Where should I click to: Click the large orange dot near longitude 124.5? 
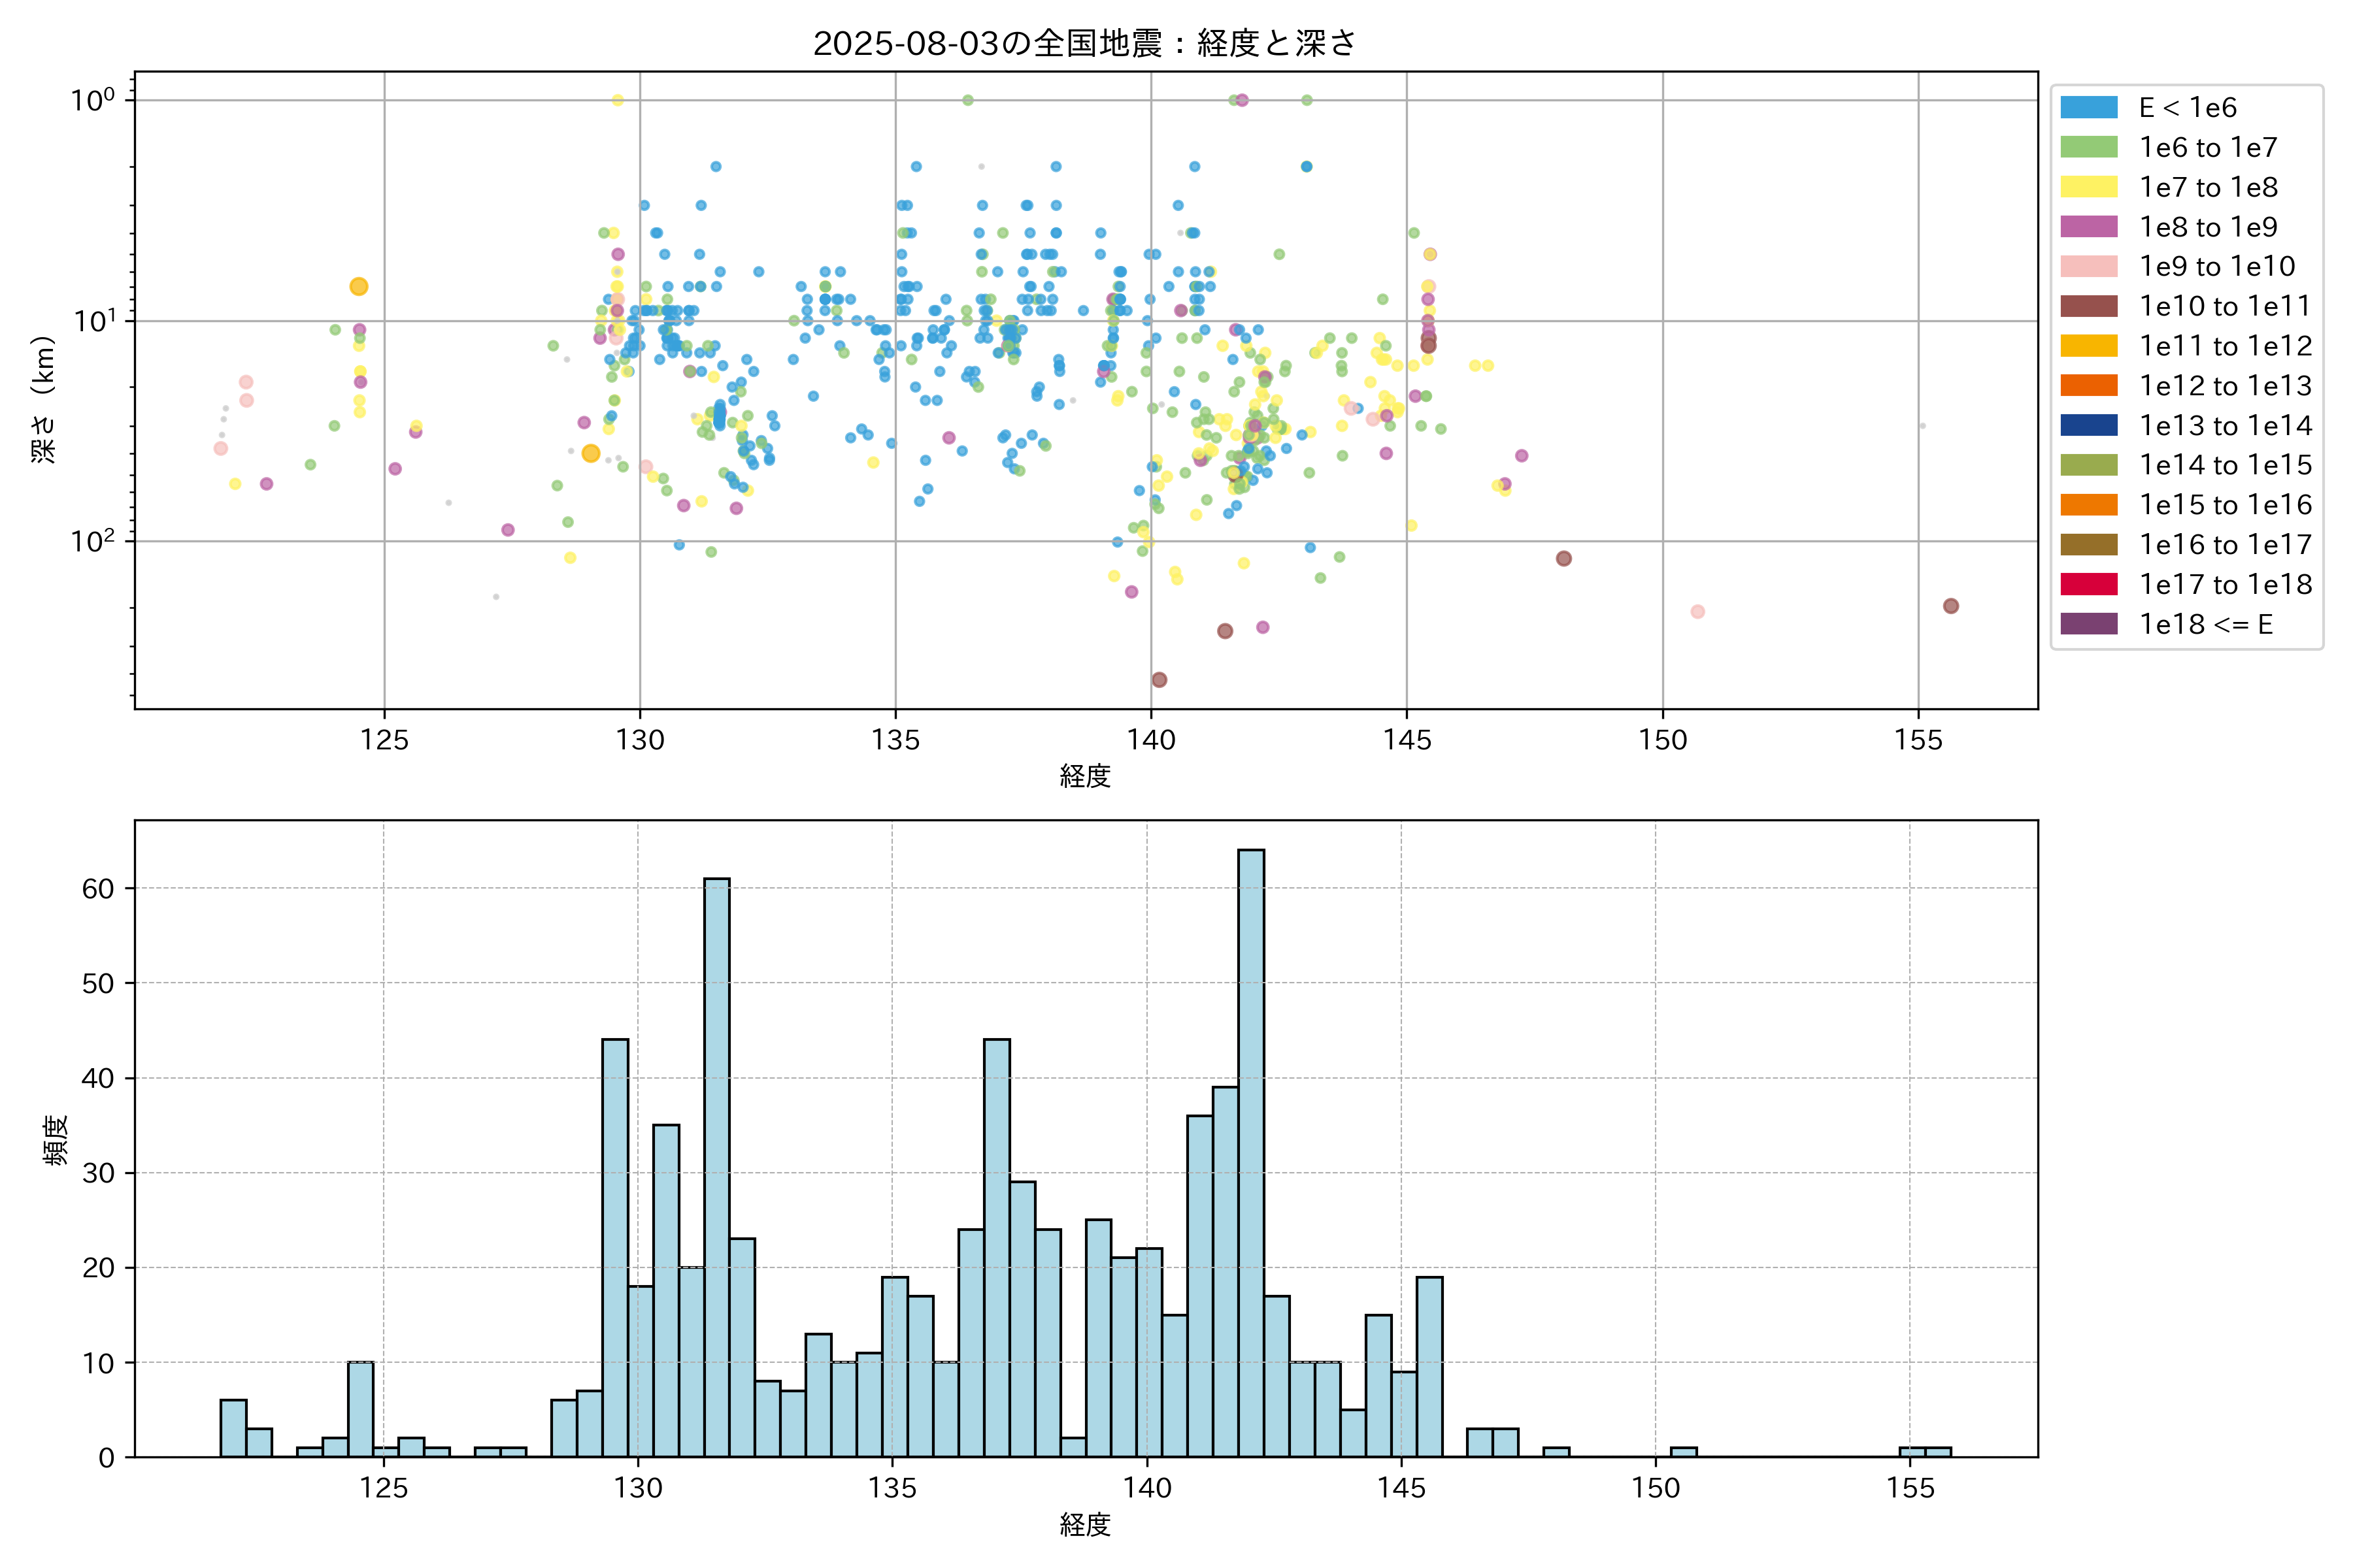(x=359, y=287)
